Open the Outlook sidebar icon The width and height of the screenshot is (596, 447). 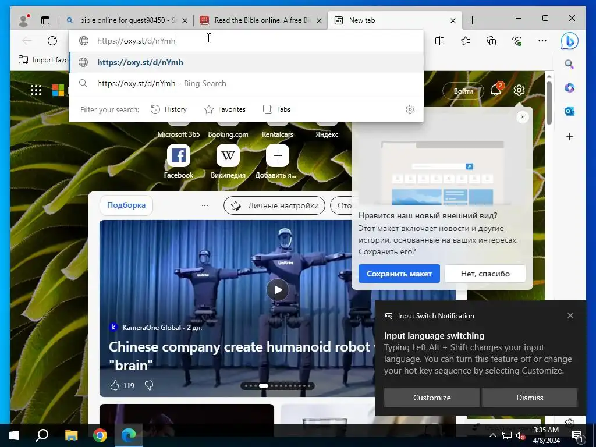(569, 111)
